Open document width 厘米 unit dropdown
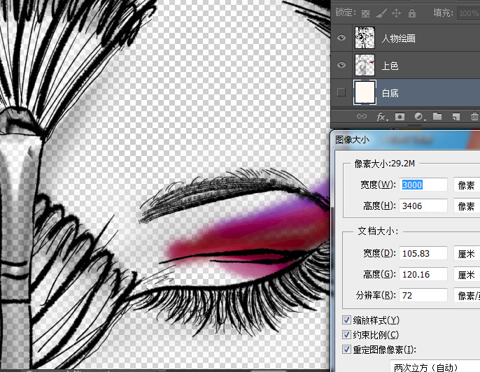This screenshot has width=480, height=372. pos(467,254)
